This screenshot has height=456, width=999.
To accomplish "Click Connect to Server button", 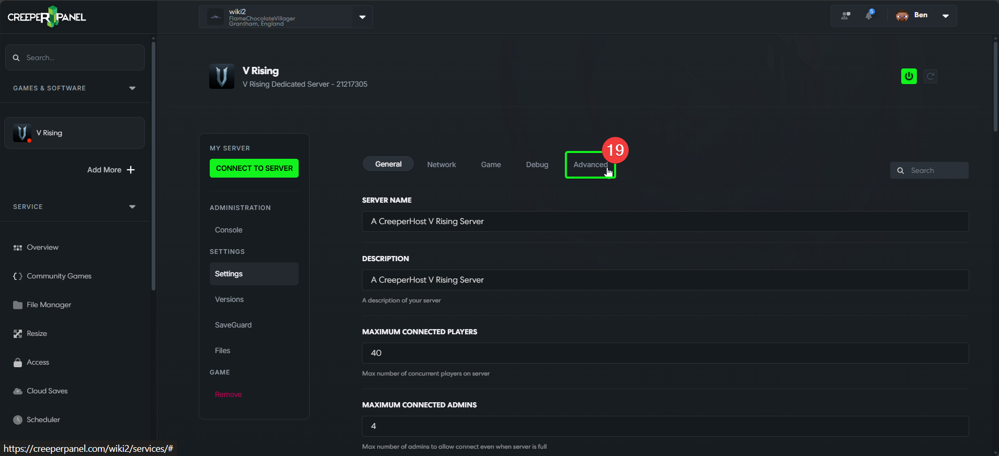I will [254, 168].
